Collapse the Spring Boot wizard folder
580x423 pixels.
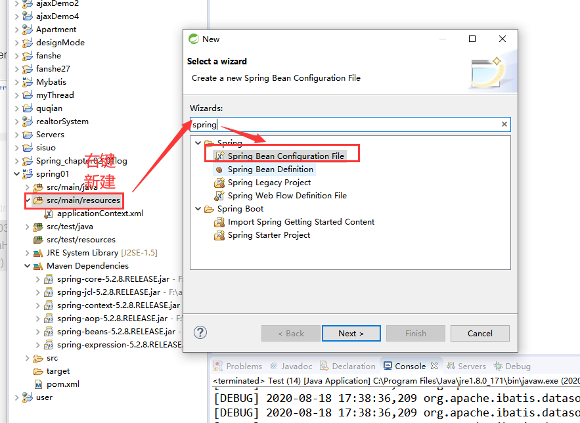(x=198, y=209)
